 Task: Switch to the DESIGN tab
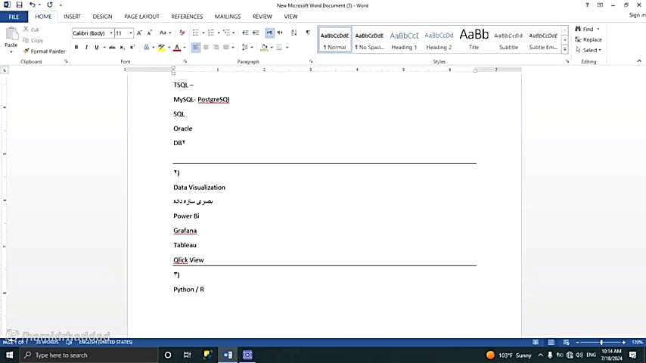pyautogui.click(x=102, y=17)
